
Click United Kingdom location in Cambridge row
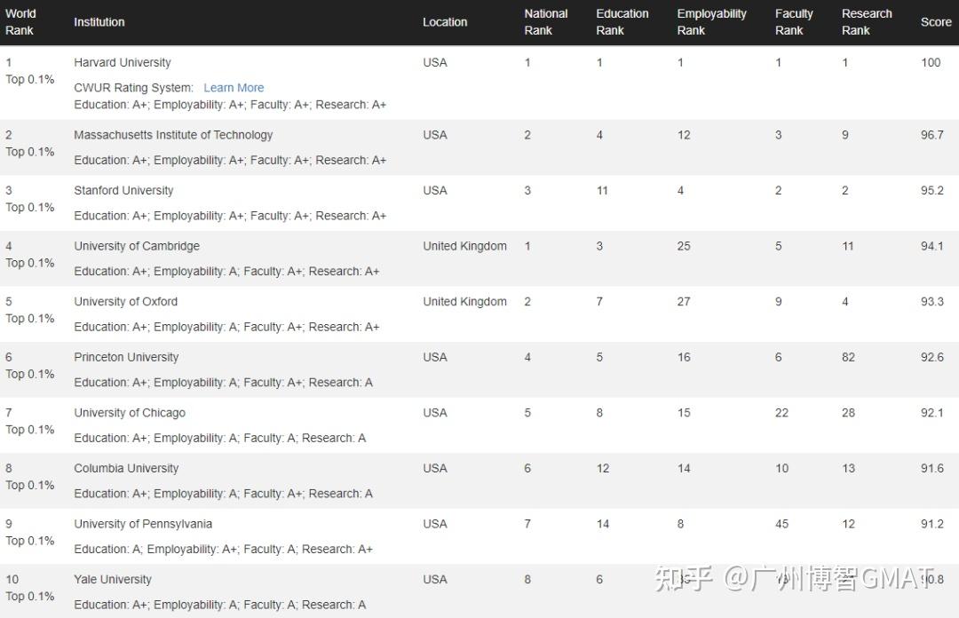point(464,246)
